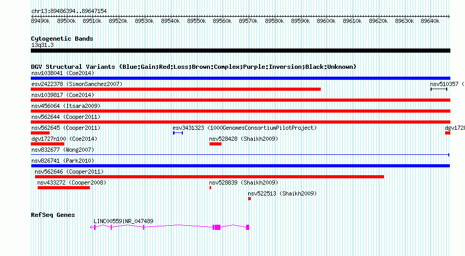Select the blue bar under nsv1038041
The image size is (465, 256).
(240, 78)
